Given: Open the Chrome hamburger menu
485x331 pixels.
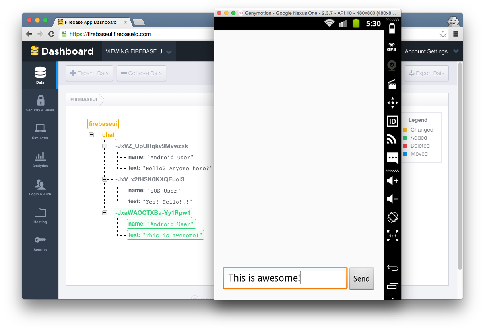Looking at the screenshot, I should 456,34.
